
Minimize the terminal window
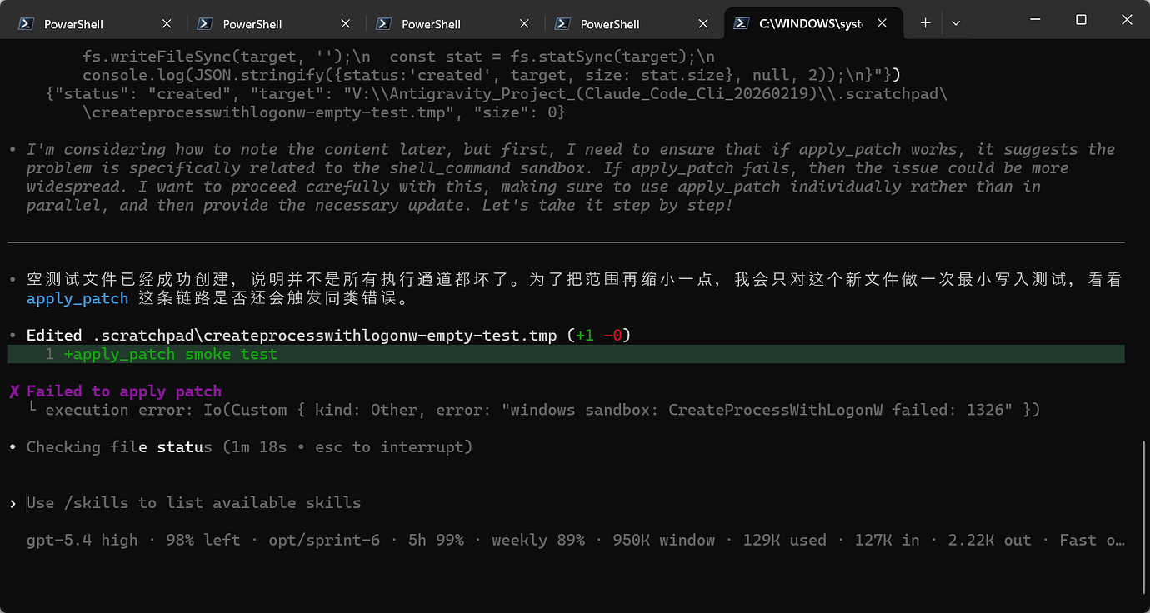tap(1036, 19)
